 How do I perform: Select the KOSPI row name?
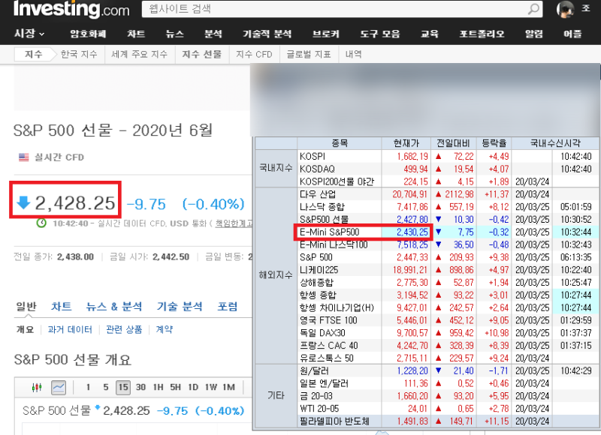[313, 157]
